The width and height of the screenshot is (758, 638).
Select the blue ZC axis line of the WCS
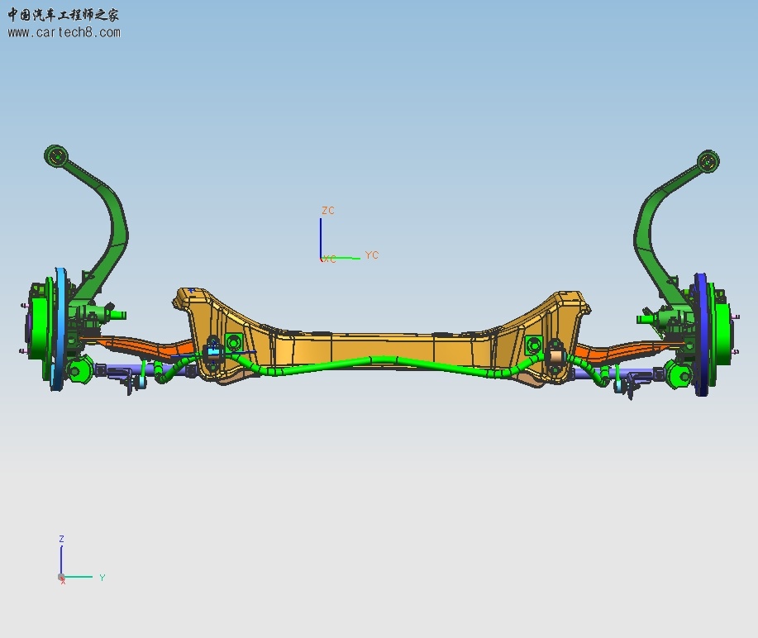point(321,239)
